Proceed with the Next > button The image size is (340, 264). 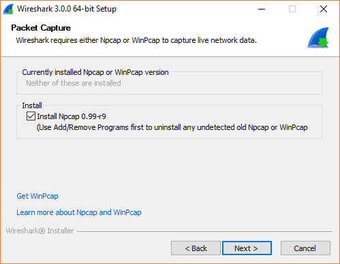247,248
